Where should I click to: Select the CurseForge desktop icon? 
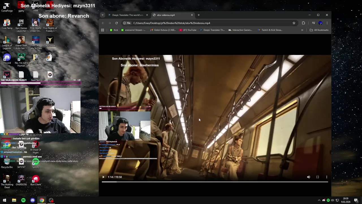(7, 7)
